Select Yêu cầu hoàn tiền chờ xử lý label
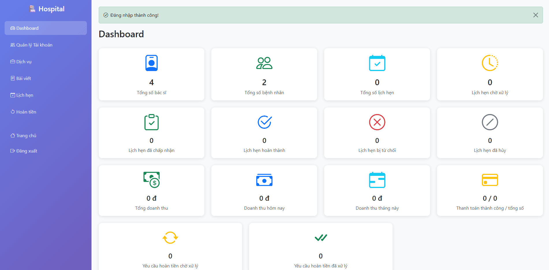549x270 pixels. [170, 266]
